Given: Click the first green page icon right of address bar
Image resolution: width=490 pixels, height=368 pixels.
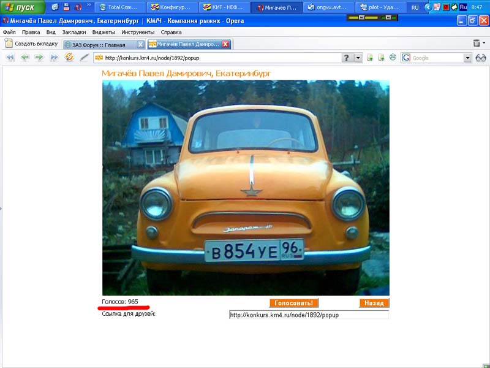Looking at the screenshot, I should click(x=370, y=58).
